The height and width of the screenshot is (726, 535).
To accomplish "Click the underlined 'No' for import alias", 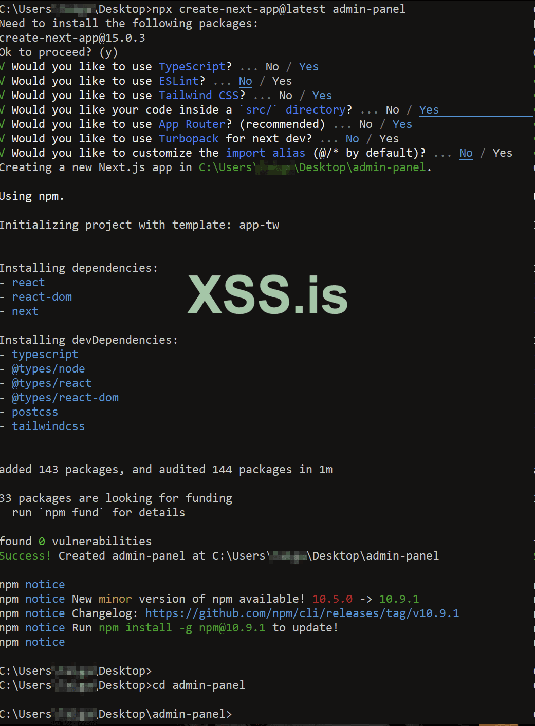I will pos(466,153).
